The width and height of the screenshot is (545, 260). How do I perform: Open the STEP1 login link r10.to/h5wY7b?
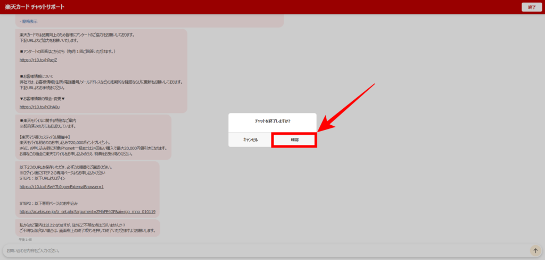61,187
